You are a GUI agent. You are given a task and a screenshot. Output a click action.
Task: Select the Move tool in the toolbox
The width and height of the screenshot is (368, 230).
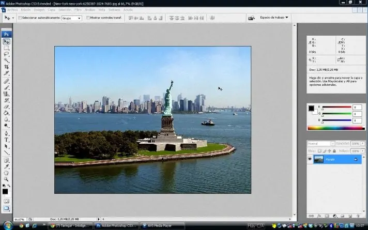[6, 41]
